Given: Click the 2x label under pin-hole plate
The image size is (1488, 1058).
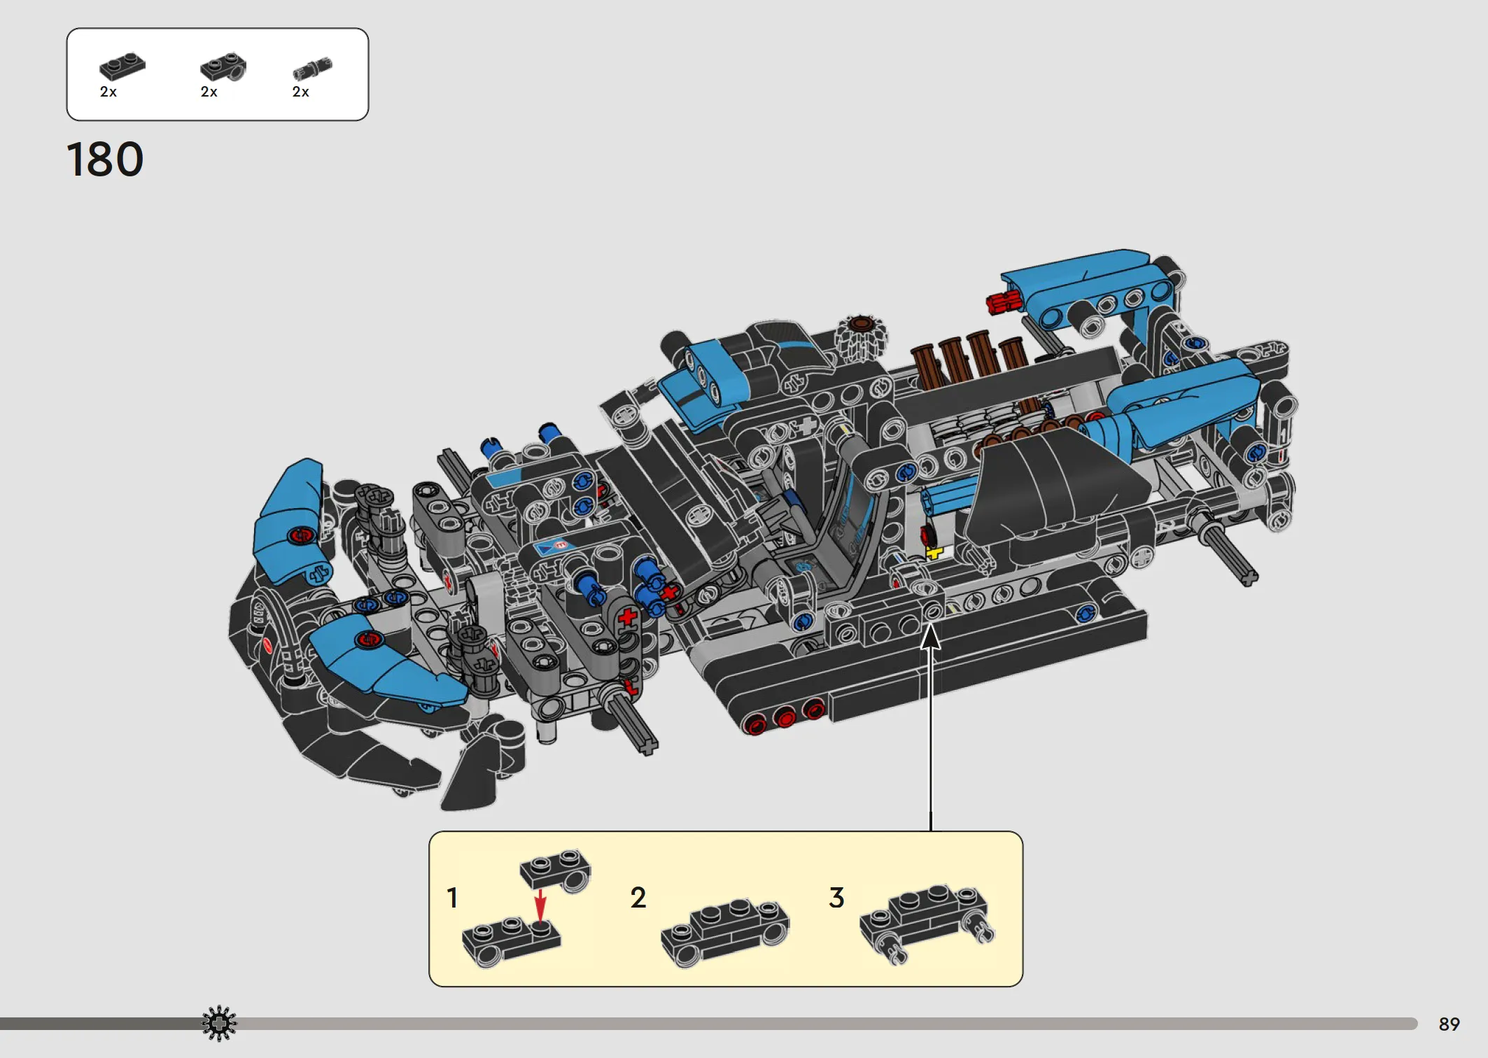Looking at the screenshot, I should click(x=209, y=92).
